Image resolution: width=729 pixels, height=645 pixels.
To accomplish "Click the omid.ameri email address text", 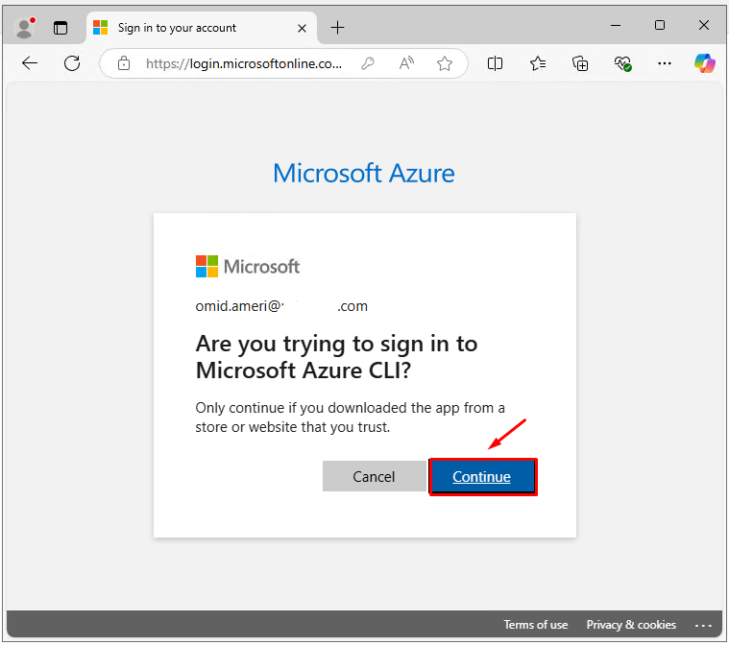I will tap(281, 306).
